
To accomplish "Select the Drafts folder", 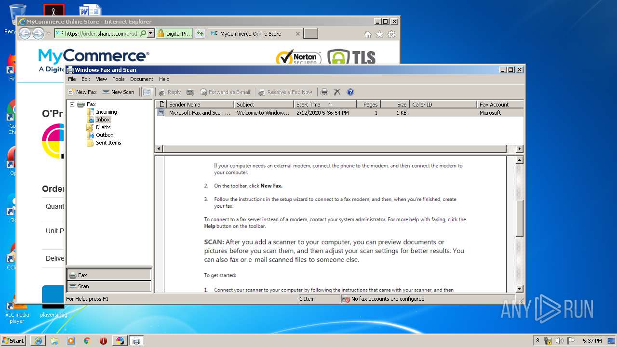I will click(x=103, y=127).
